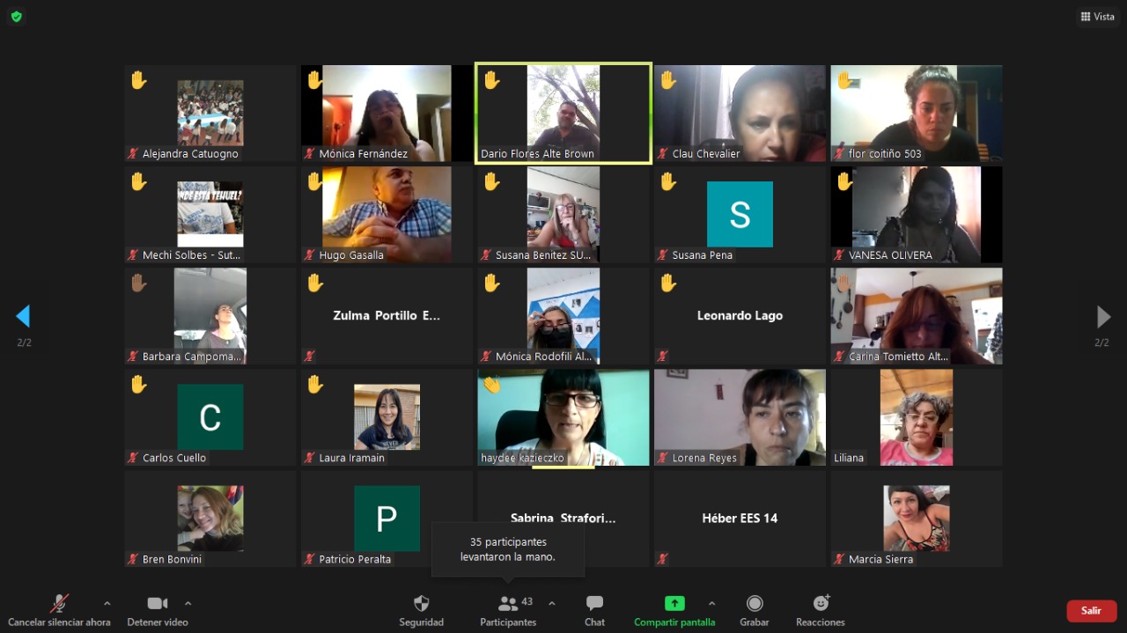1127x633 pixels.
Task: Expand share options arrow beside Compartir pantalla
Action: pos(711,603)
